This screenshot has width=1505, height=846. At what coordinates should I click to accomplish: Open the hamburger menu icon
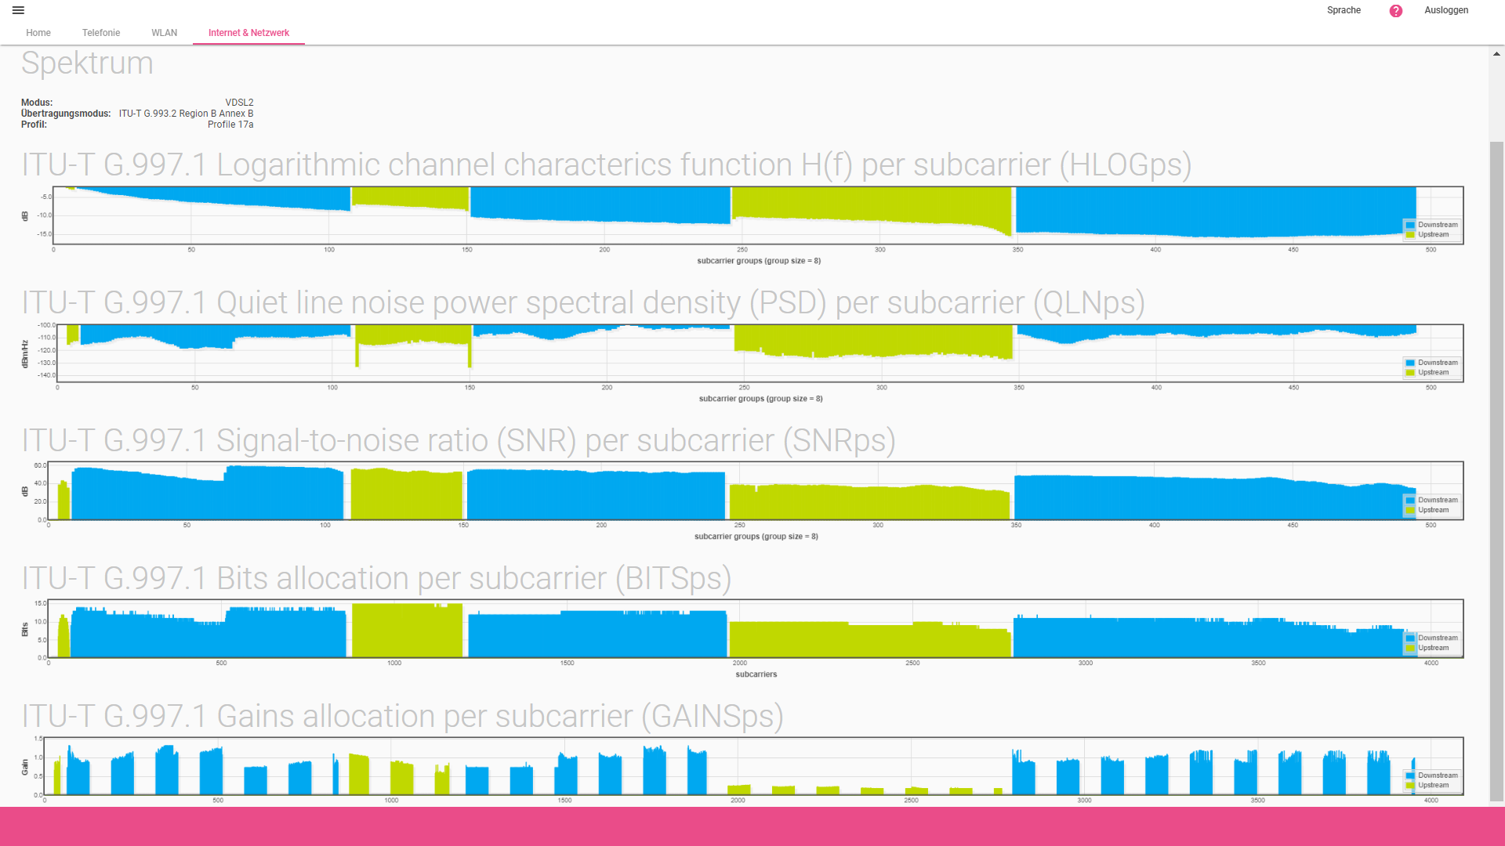[18, 10]
